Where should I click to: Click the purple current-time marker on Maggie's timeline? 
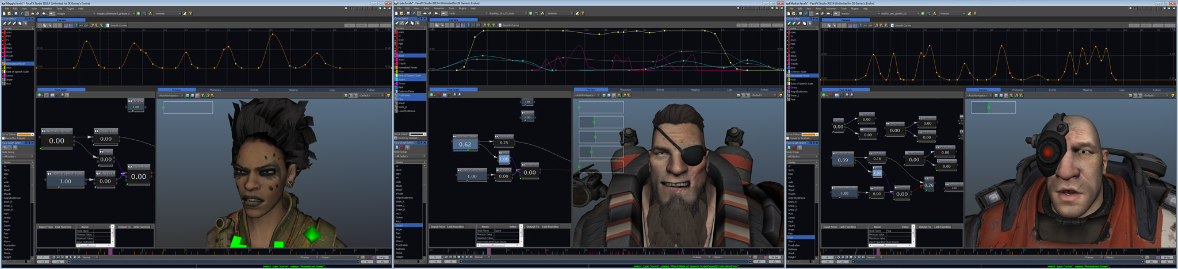(110, 251)
